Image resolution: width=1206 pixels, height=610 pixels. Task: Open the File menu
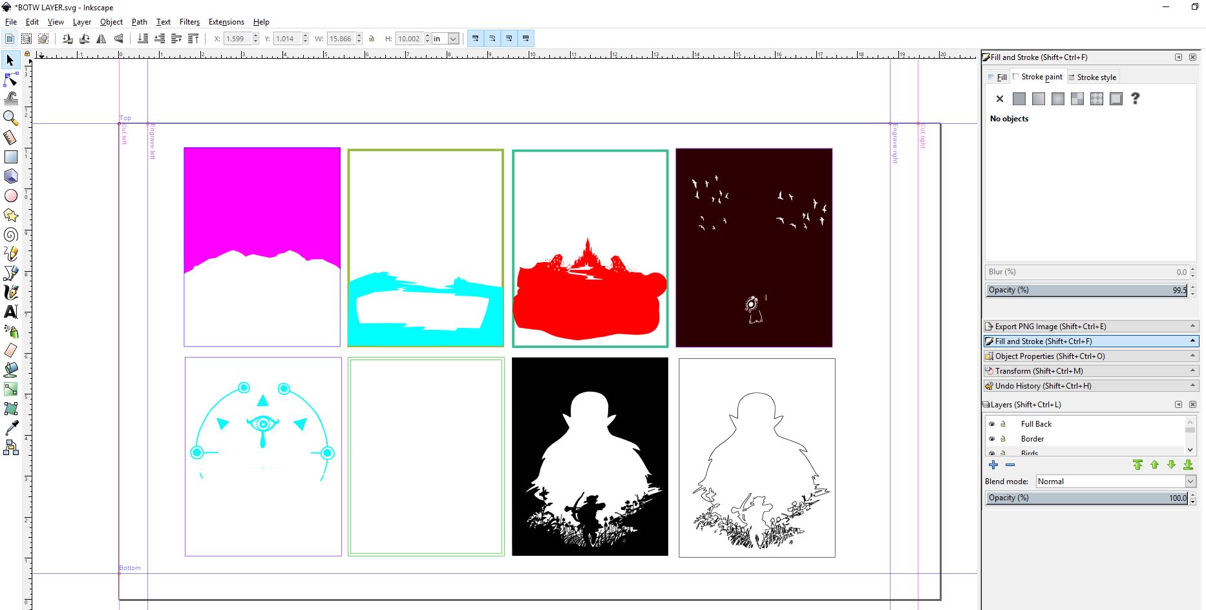pyautogui.click(x=11, y=21)
